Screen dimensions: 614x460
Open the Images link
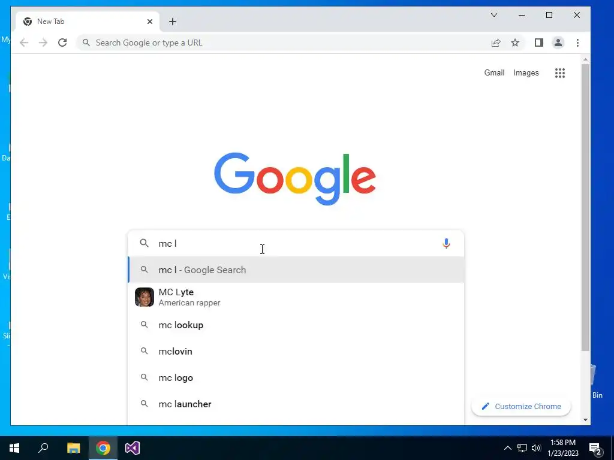click(x=526, y=72)
